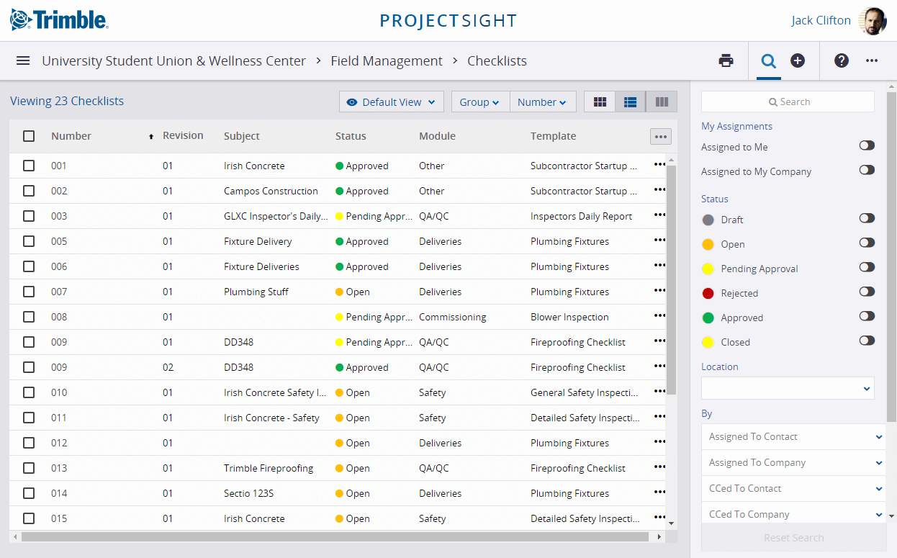
Task: Switch to list view
Action: point(631,102)
